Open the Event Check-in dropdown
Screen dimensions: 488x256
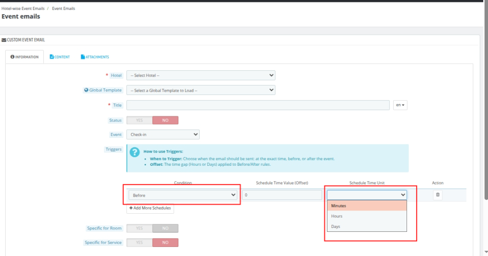click(163, 134)
